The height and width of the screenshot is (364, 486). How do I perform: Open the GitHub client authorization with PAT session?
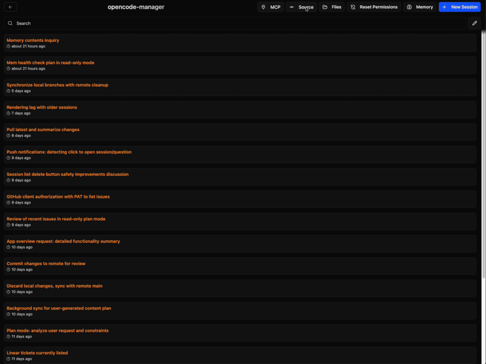pyautogui.click(x=240, y=199)
